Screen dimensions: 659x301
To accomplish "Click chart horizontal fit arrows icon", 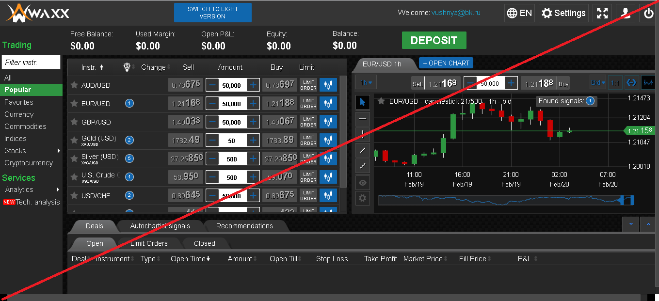I will (x=631, y=83).
